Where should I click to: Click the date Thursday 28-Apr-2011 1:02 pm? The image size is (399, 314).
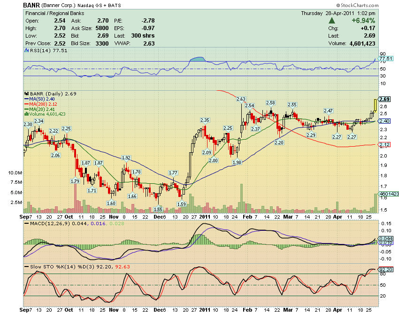(338, 13)
